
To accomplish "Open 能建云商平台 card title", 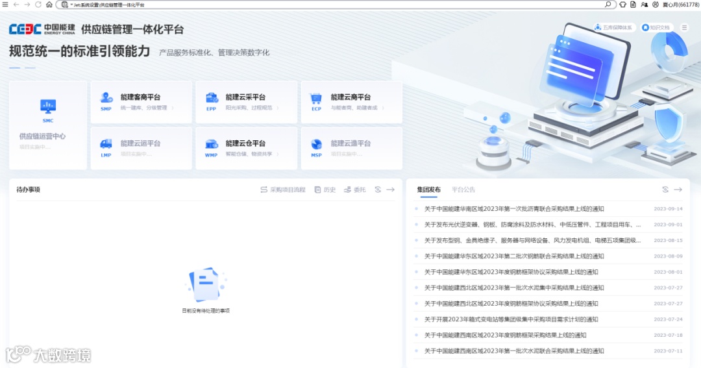I will 350,97.
